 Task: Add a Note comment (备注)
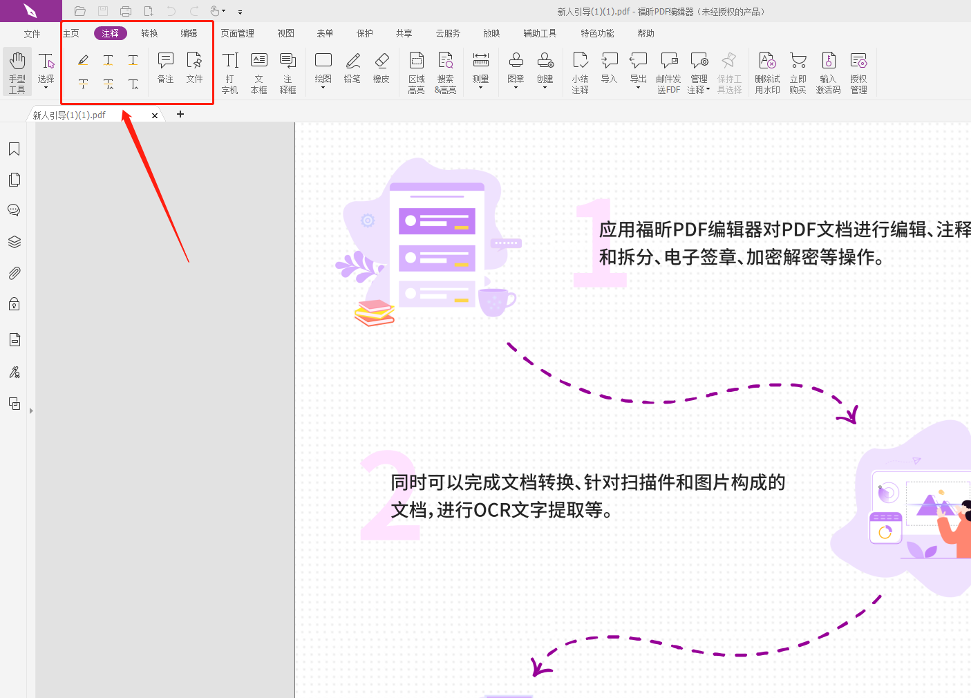(166, 68)
